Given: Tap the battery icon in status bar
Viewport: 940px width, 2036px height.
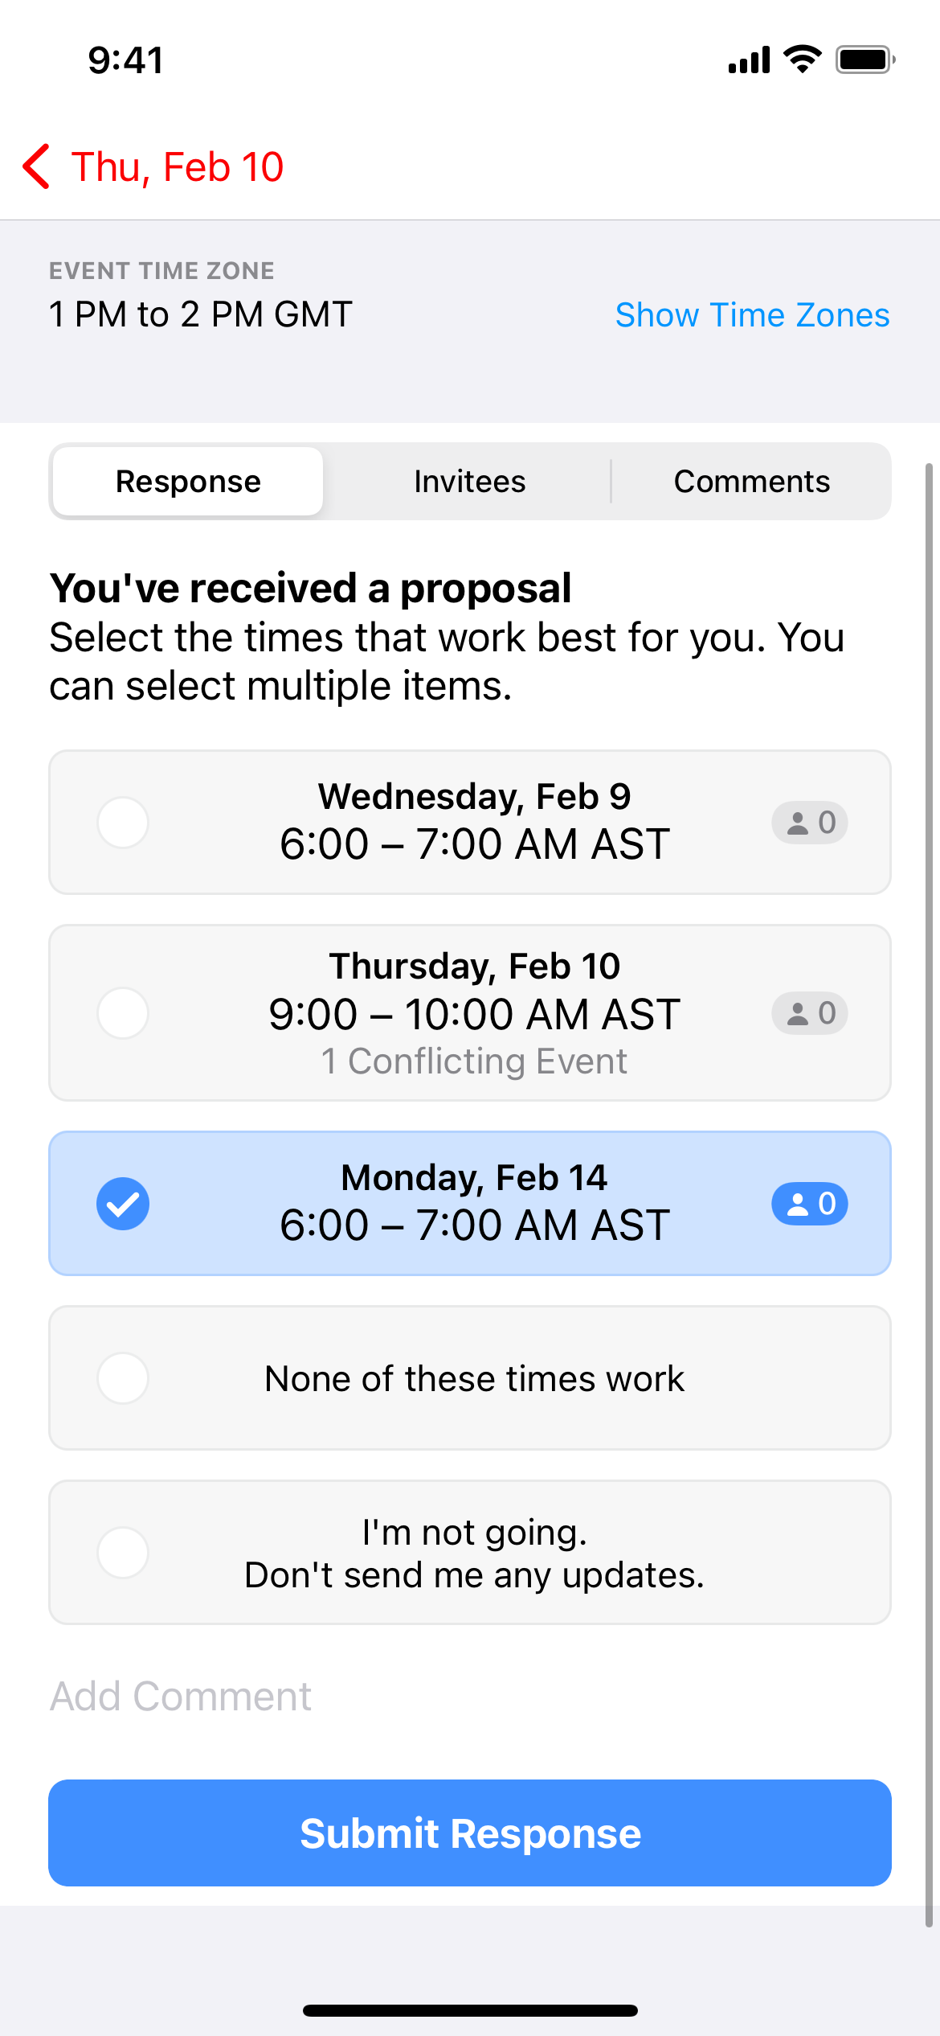Looking at the screenshot, I should click(x=865, y=60).
